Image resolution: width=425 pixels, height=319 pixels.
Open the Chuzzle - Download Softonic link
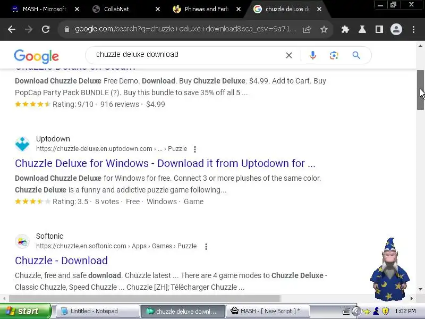click(x=61, y=261)
